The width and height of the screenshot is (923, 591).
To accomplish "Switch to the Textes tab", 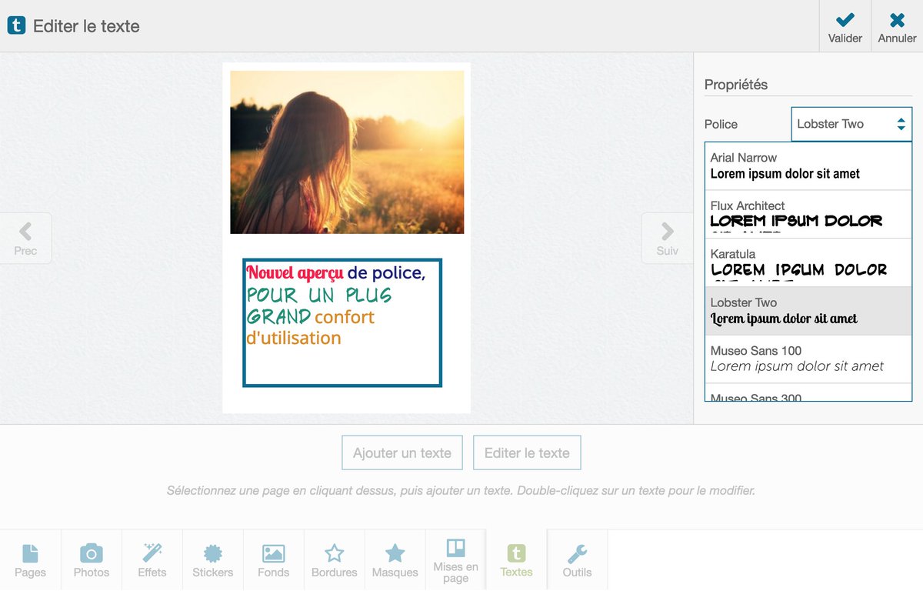I will [x=516, y=559].
